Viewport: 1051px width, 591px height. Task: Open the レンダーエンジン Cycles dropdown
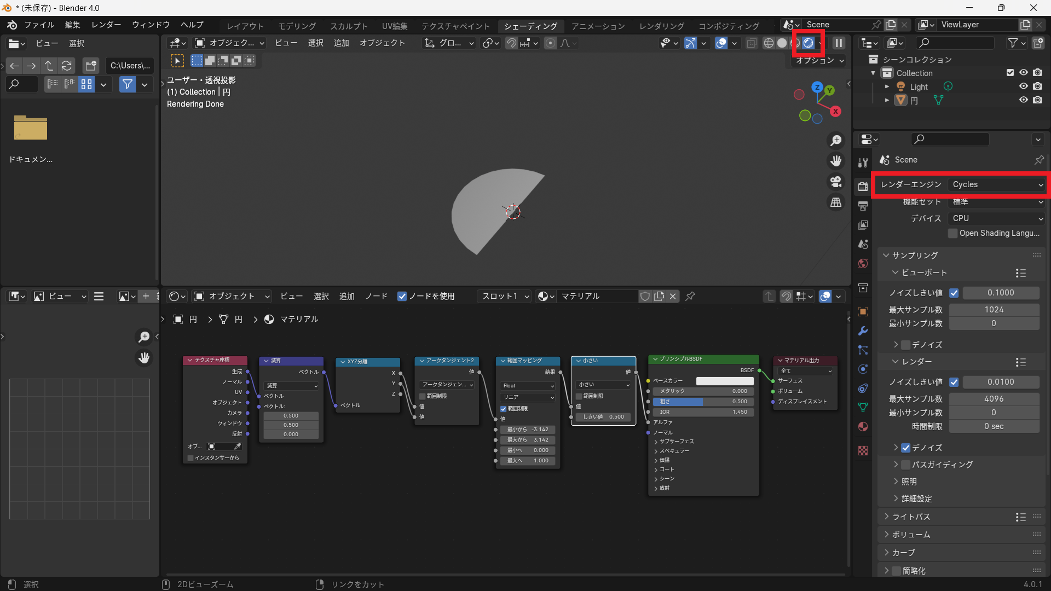coord(997,184)
